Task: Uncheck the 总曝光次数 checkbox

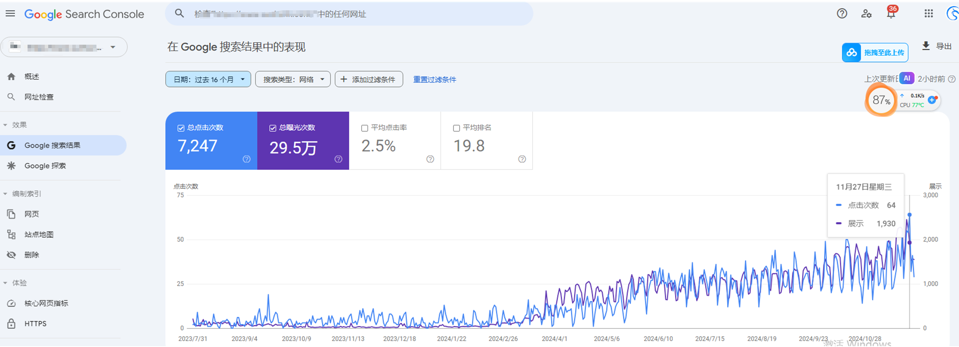Action: point(272,128)
